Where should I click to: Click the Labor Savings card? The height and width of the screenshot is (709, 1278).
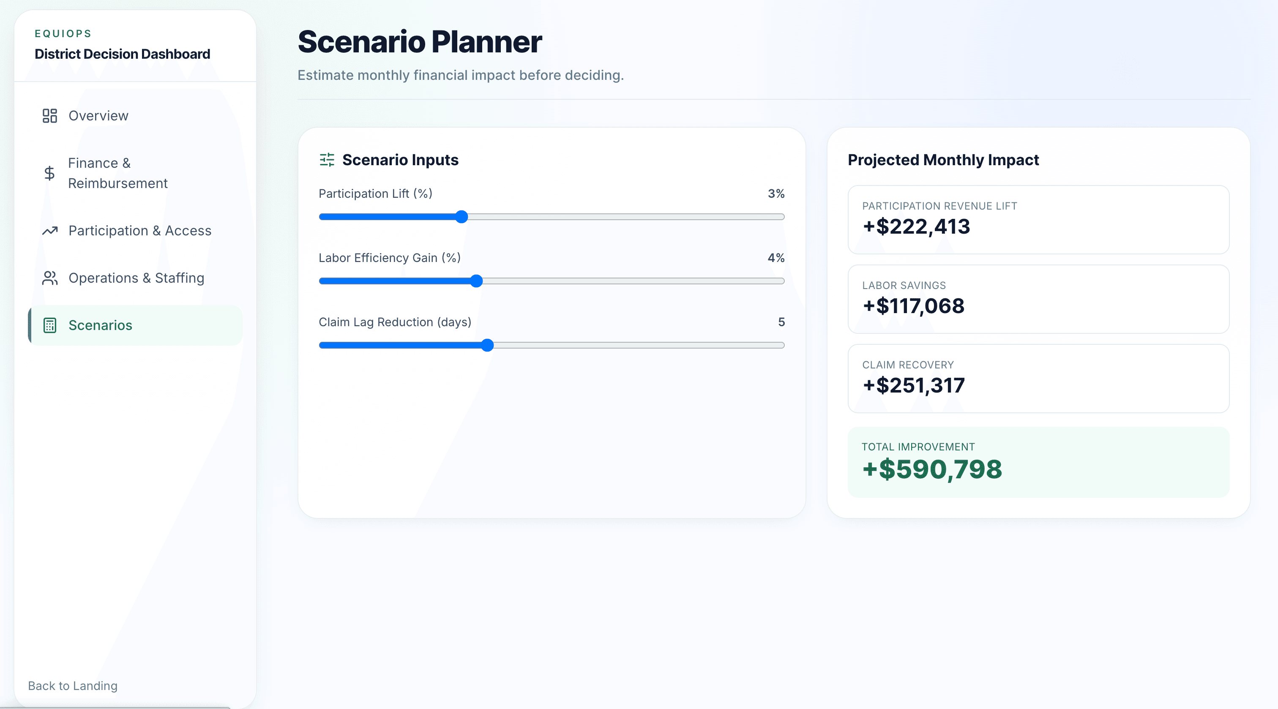(1039, 299)
